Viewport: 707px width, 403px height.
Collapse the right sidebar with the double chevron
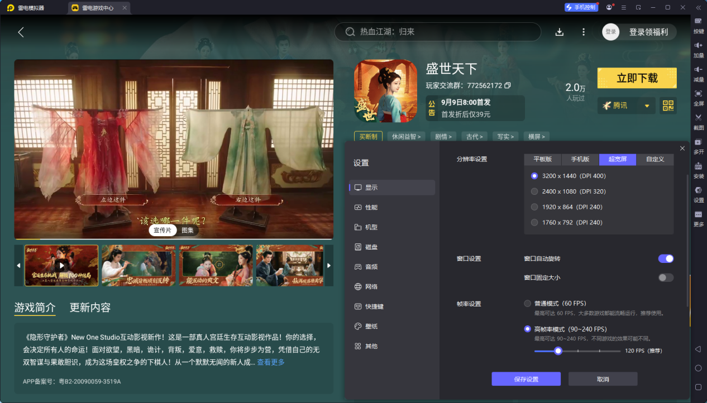[x=698, y=7]
